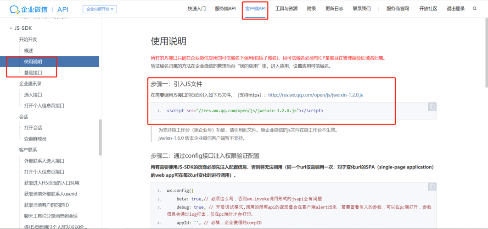
Task: Open the jweixin-1.2.0.js URL link
Action: point(315,95)
